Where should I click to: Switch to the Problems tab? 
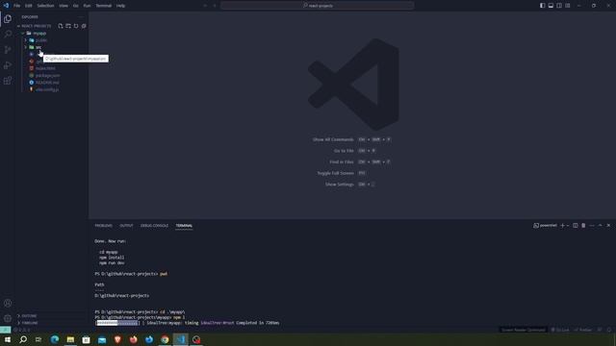(x=103, y=226)
